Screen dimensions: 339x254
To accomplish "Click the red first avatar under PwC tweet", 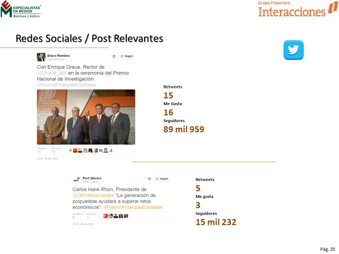I will (106, 216).
